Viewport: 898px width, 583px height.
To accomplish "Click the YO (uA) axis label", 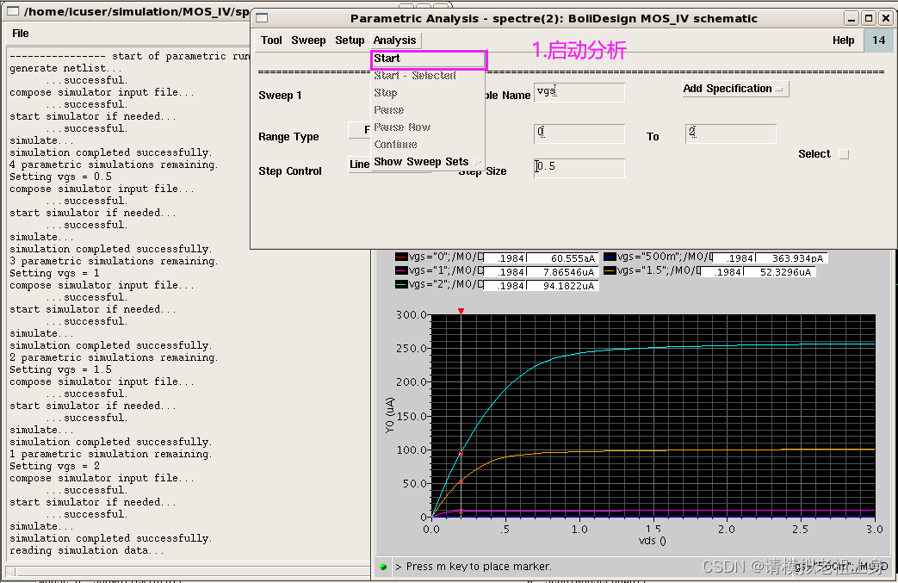I will (390, 415).
